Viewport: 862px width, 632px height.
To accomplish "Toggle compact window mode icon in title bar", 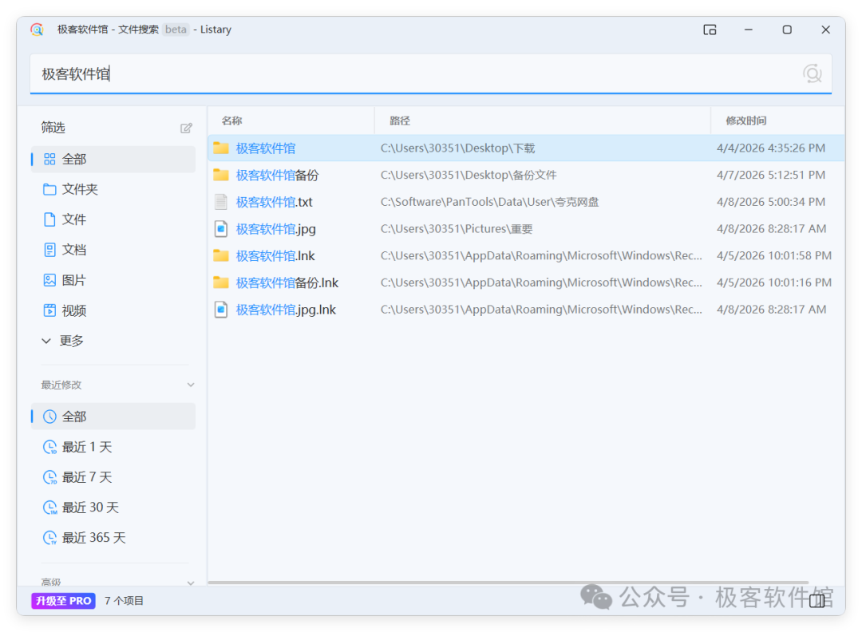I will click(x=710, y=30).
